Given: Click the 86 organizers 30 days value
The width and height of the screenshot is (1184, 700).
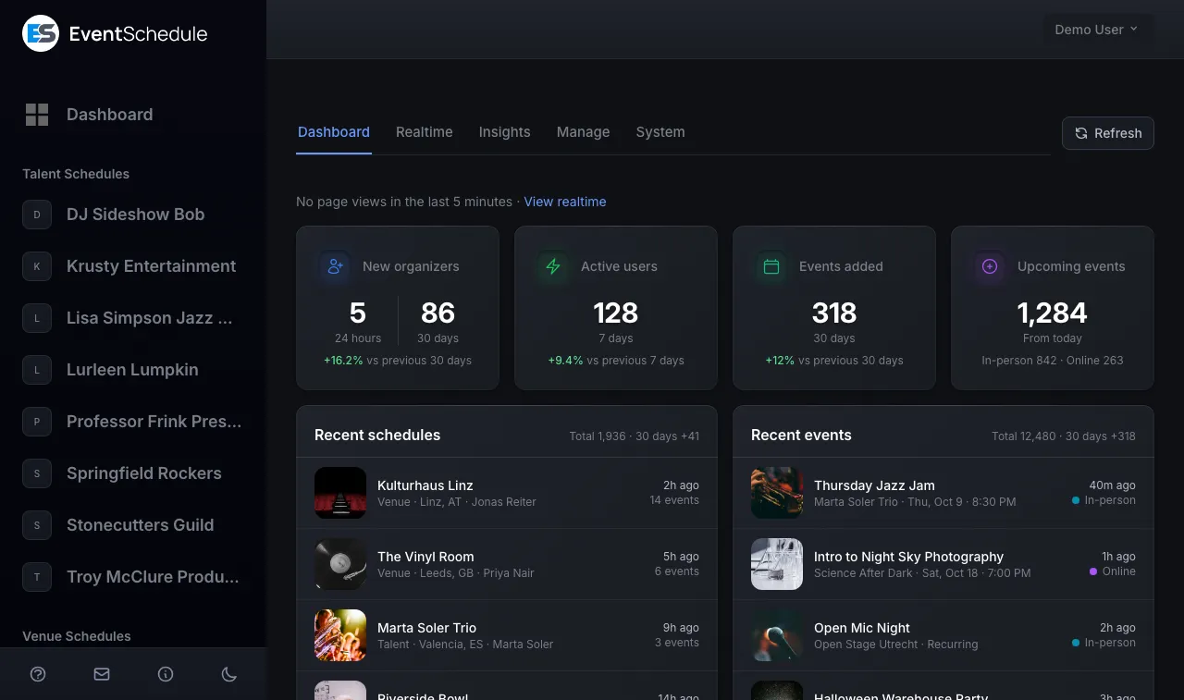Looking at the screenshot, I should tap(438, 313).
